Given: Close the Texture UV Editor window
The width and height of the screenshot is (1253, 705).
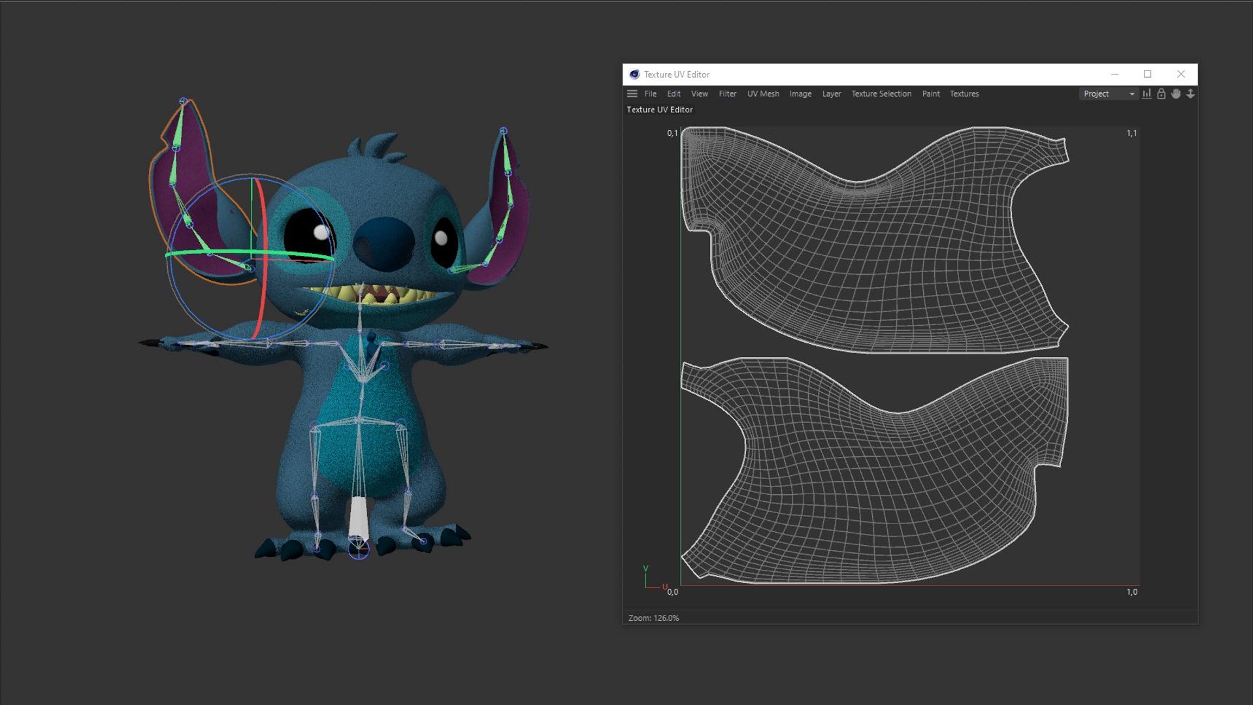Looking at the screenshot, I should pyautogui.click(x=1180, y=74).
